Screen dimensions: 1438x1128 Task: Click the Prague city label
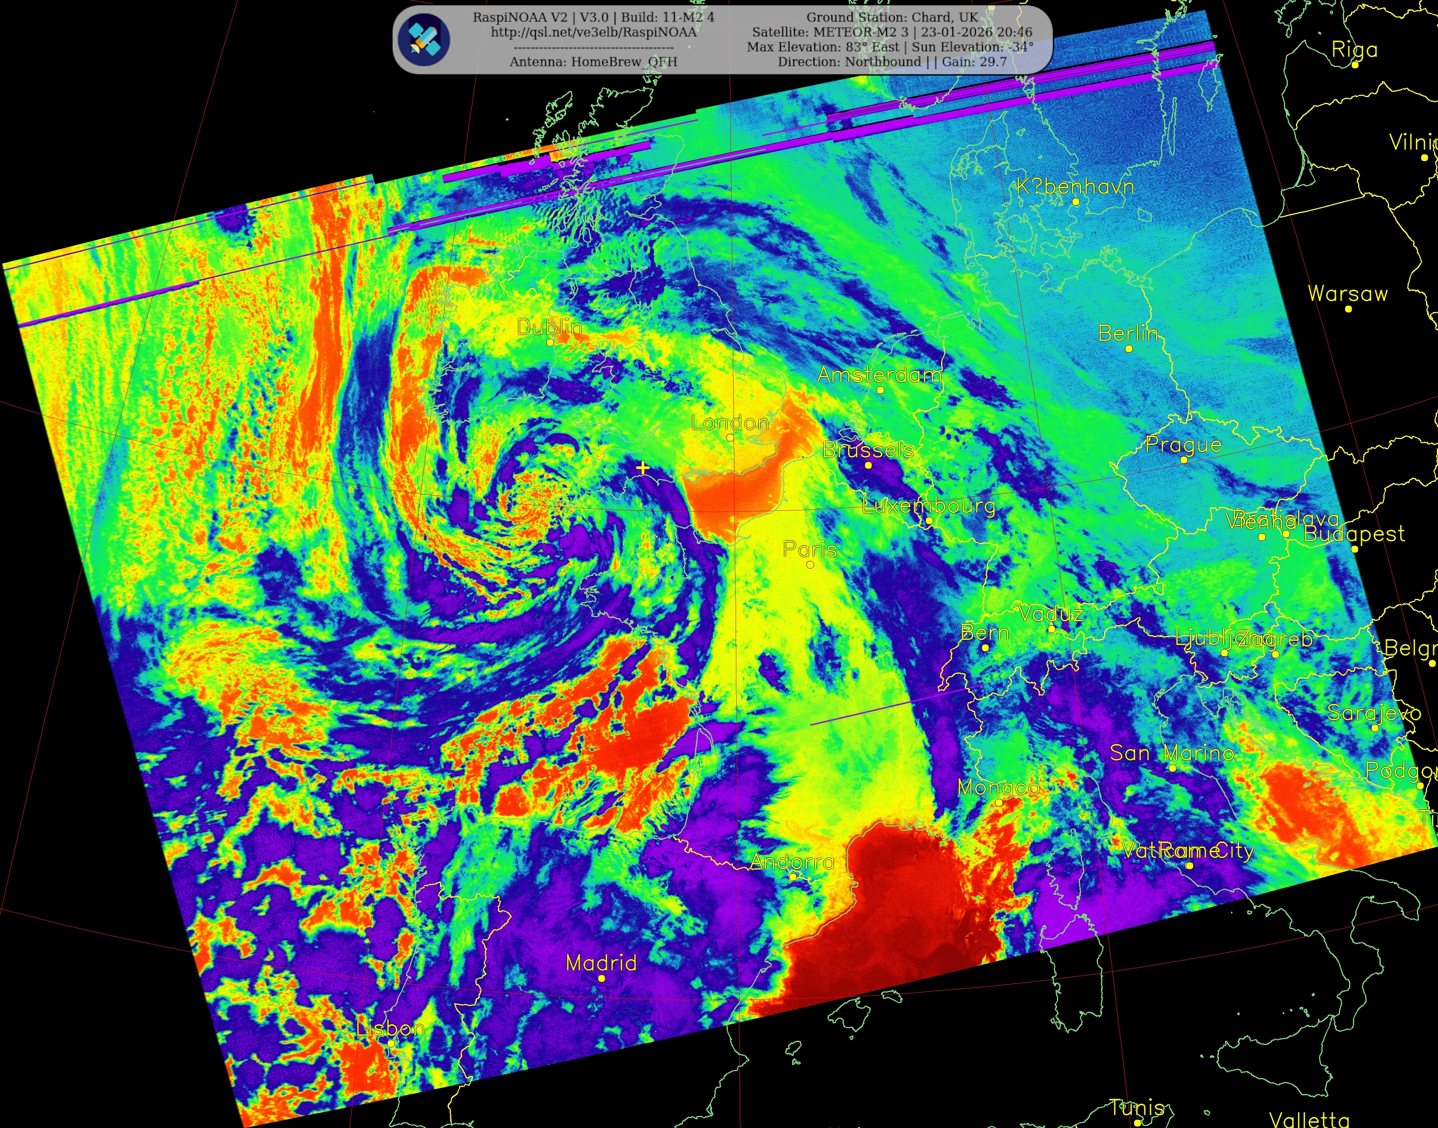pyautogui.click(x=1183, y=444)
